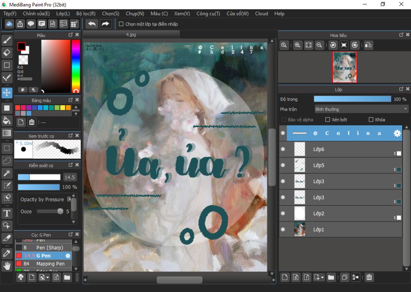Undock the Màu panel
This screenshot has height=292, width=411.
click(71, 34)
